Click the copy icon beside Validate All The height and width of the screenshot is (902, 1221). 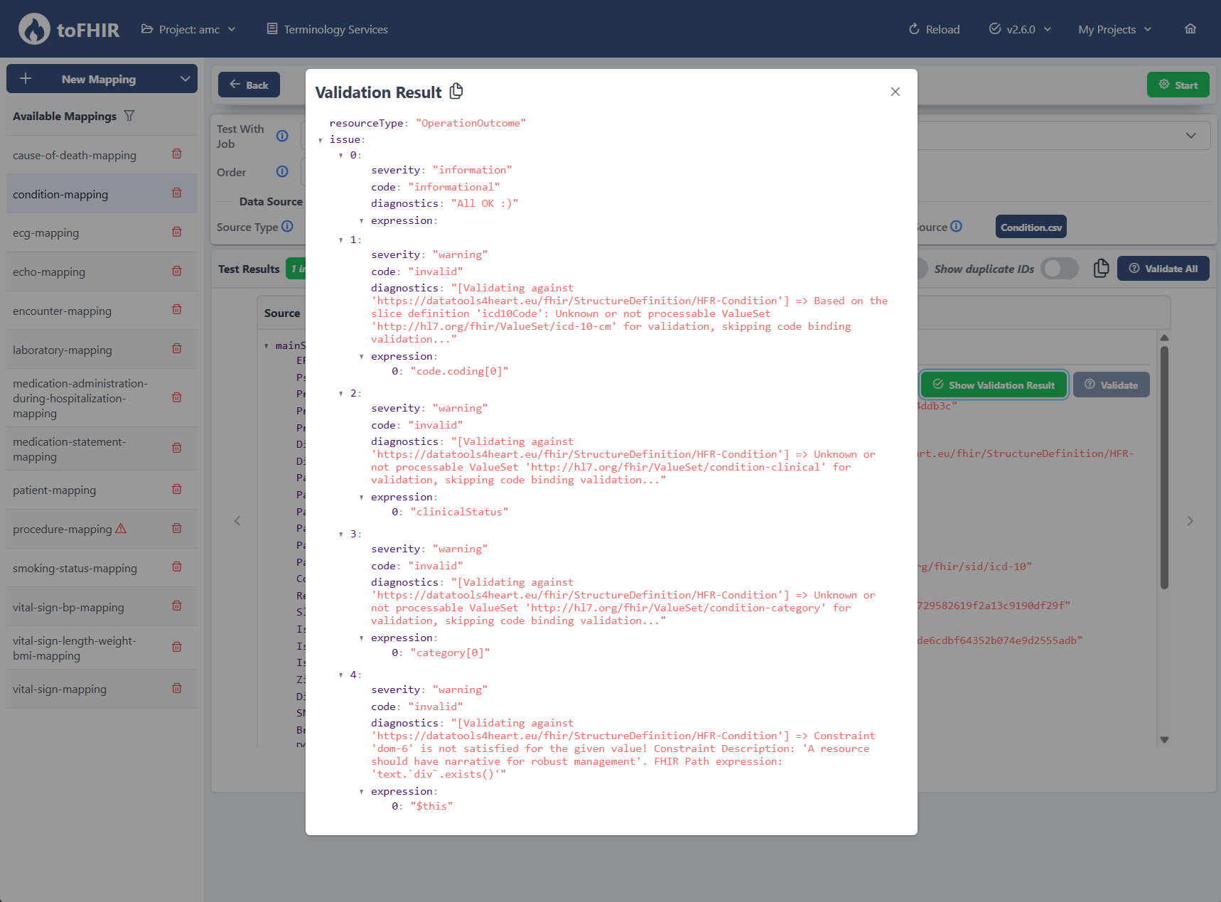tap(1101, 268)
